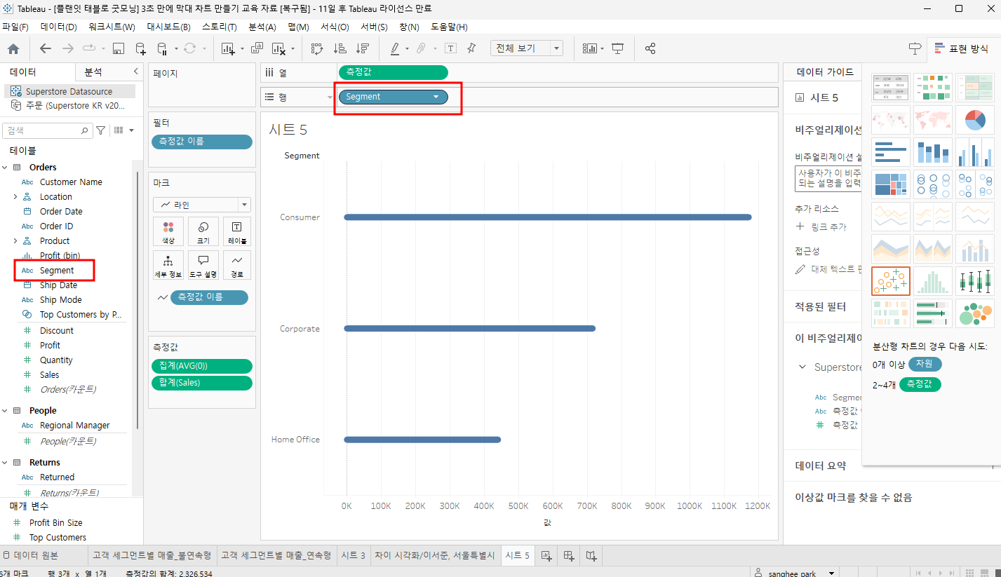Pause auto updates toolbar icon
The height and width of the screenshot is (577, 1001).
tap(162, 48)
